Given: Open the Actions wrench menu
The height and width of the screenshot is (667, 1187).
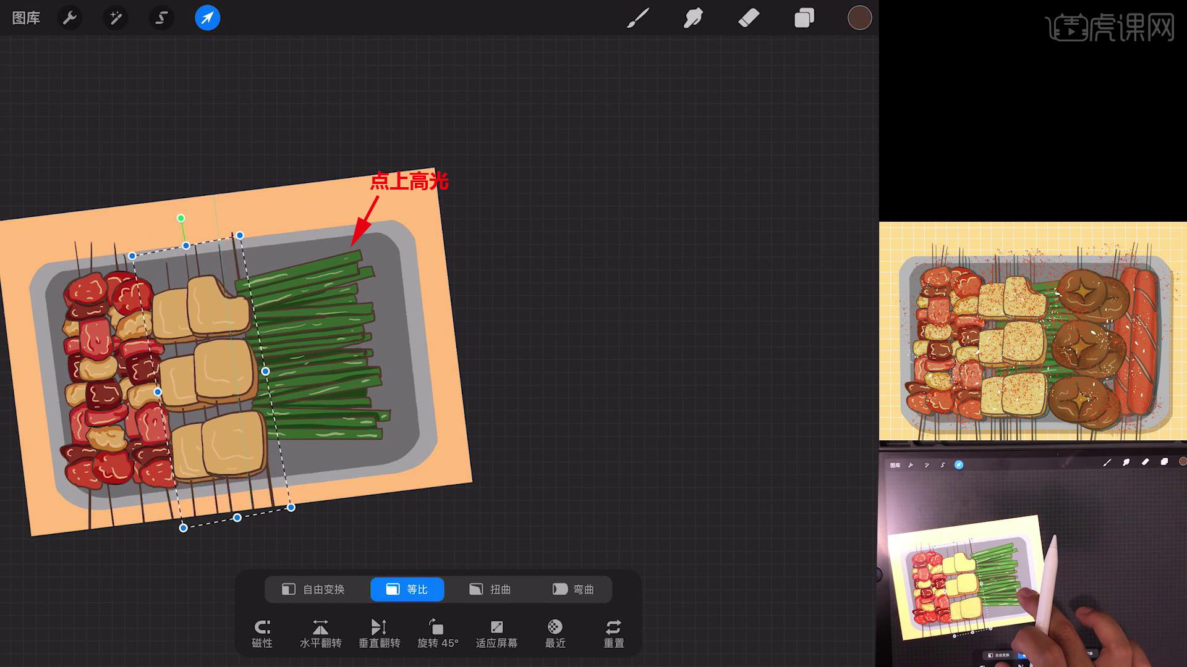Looking at the screenshot, I should pyautogui.click(x=70, y=18).
